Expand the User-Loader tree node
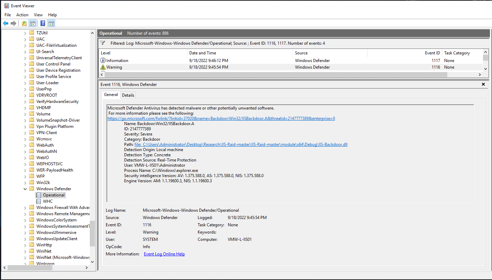The image size is (492, 280). tap(25, 83)
